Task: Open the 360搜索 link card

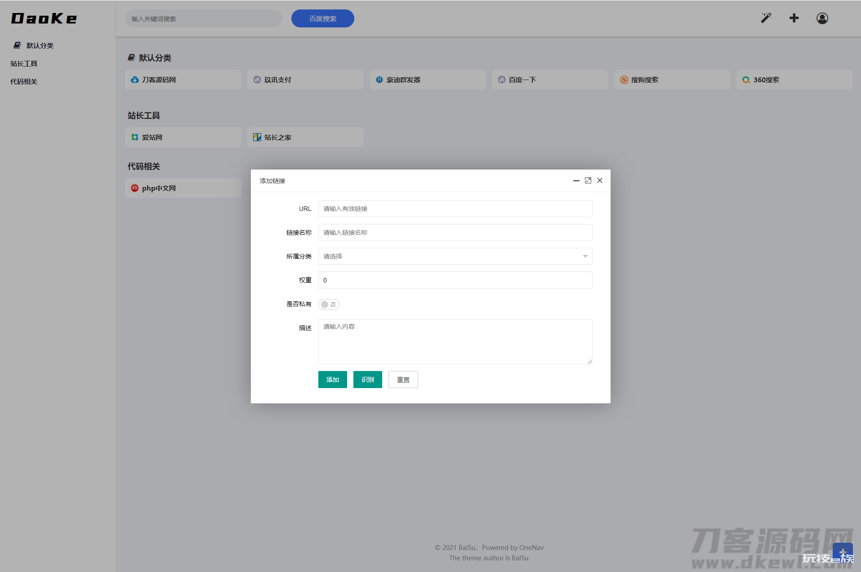Action: (x=794, y=80)
